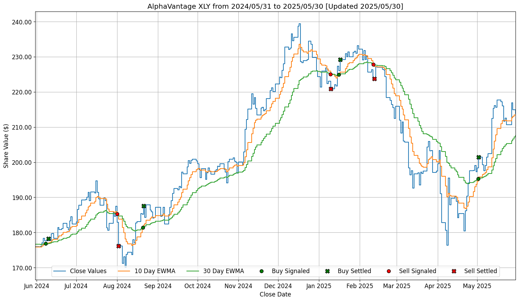Viewport: 519px width, 301px height.
Task: Click the Jul 2024 x-axis label
Action: click(x=76, y=286)
